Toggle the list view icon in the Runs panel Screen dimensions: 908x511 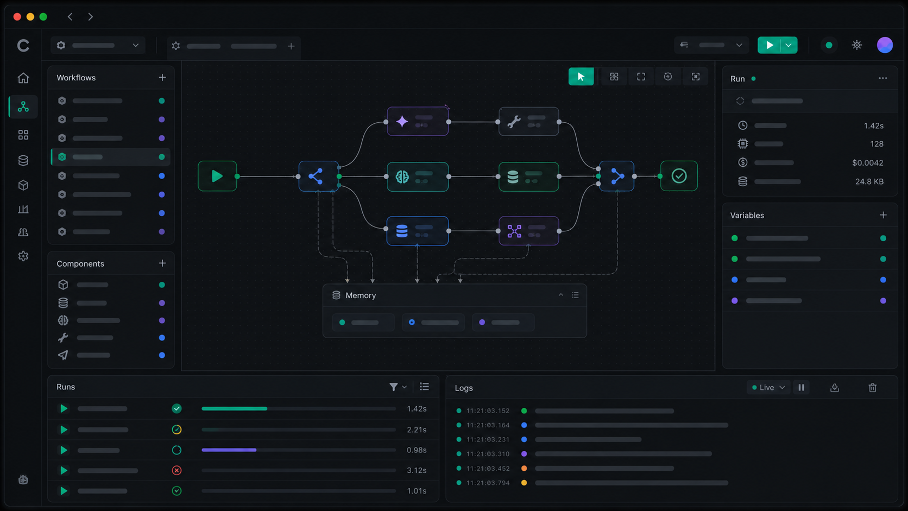(425, 387)
